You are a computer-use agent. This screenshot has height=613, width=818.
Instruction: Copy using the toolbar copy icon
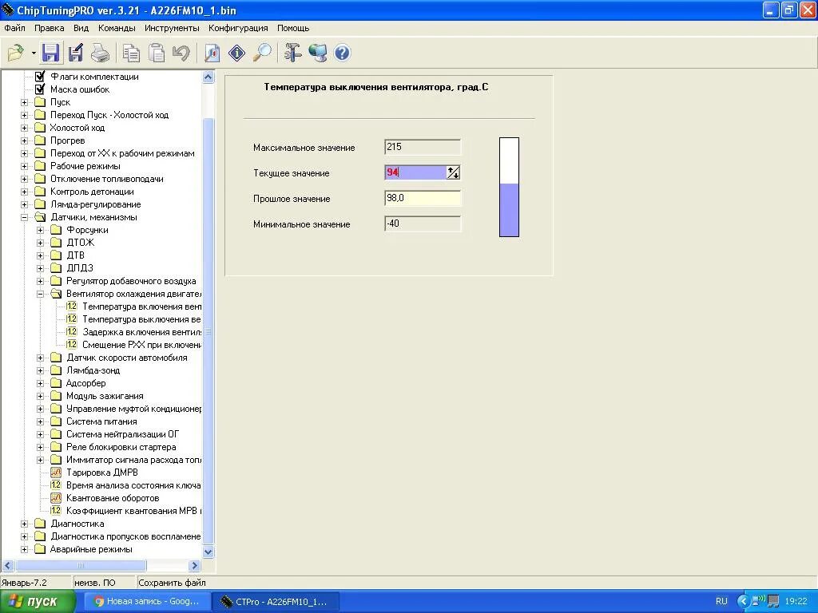131,53
